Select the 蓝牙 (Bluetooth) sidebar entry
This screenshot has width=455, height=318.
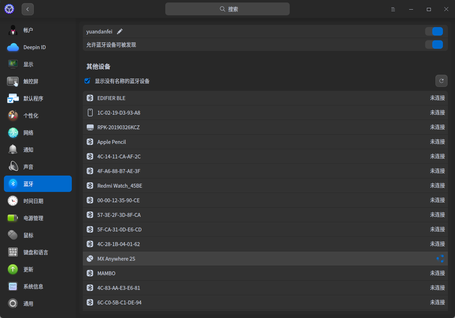28,184
